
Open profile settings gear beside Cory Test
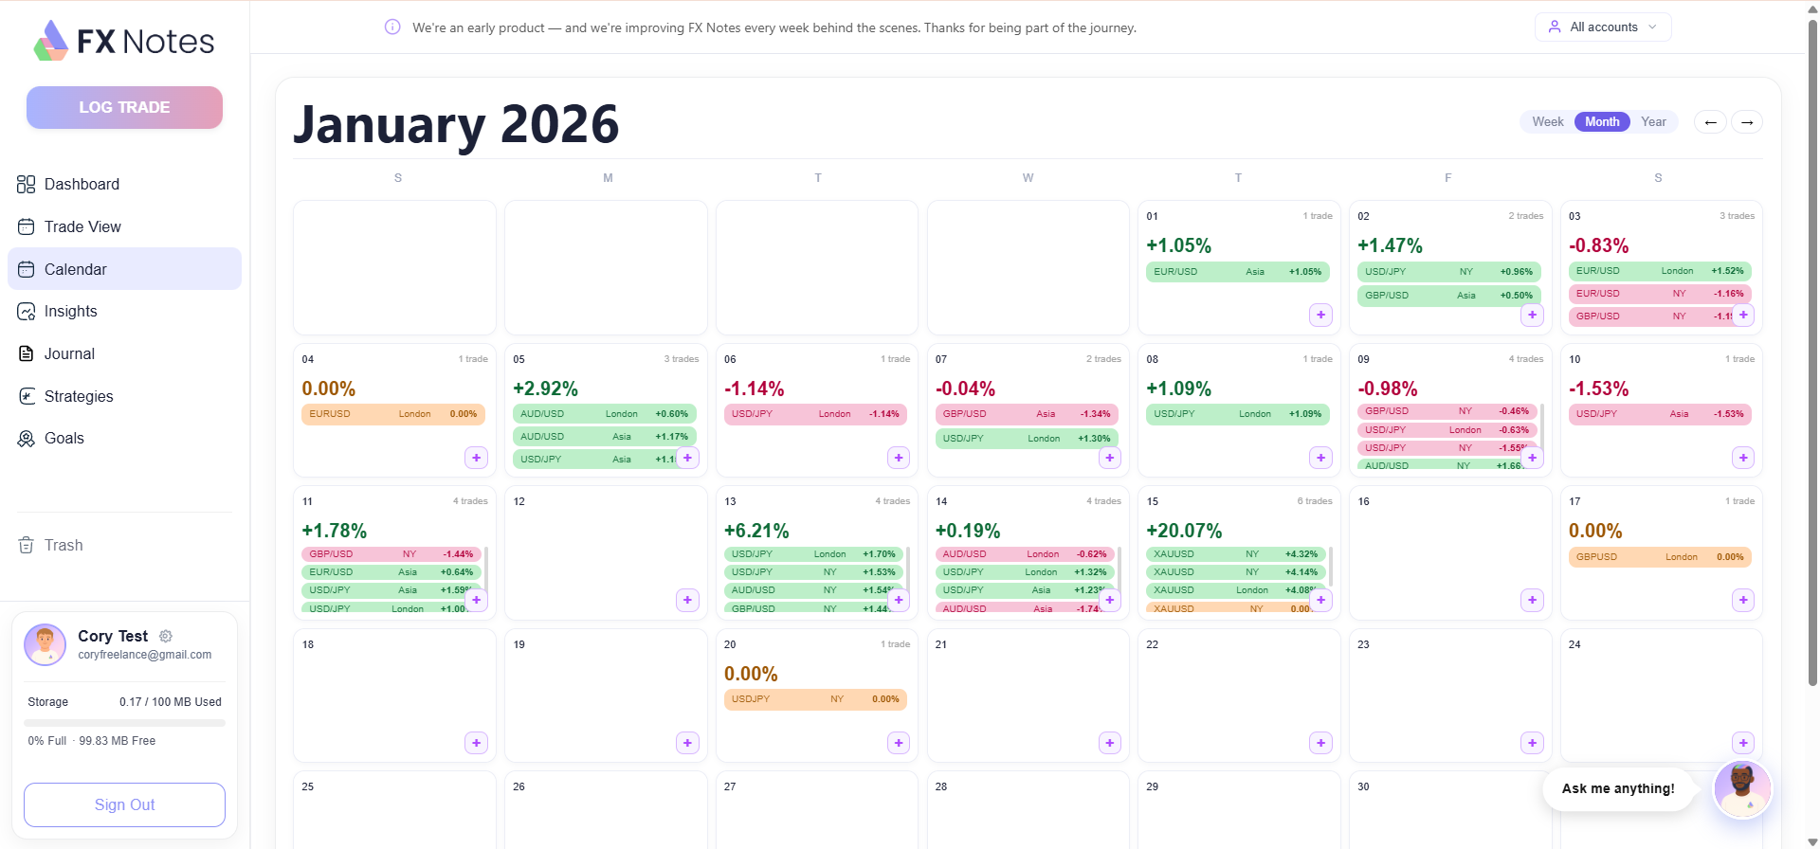(166, 636)
